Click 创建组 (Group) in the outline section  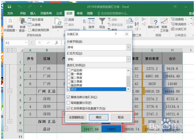coord(178,19)
